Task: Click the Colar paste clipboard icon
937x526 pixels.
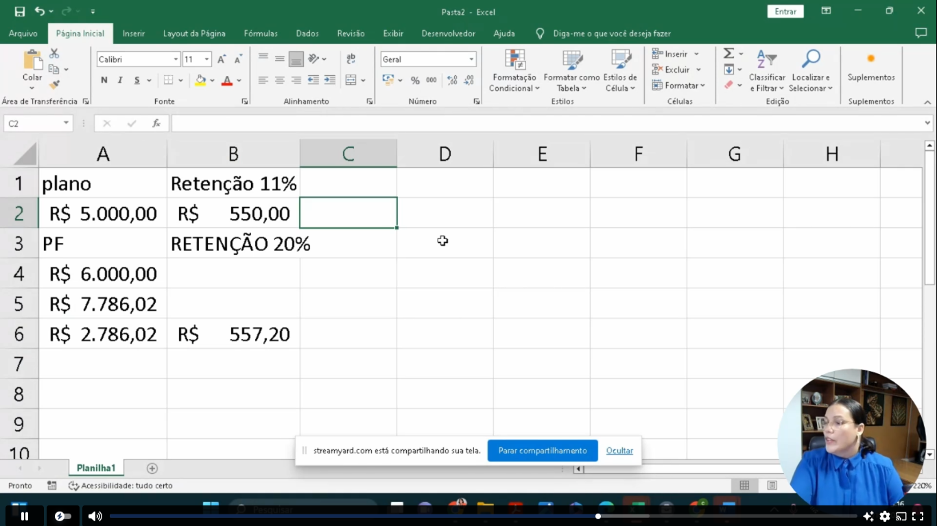Action: click(32, 60)
